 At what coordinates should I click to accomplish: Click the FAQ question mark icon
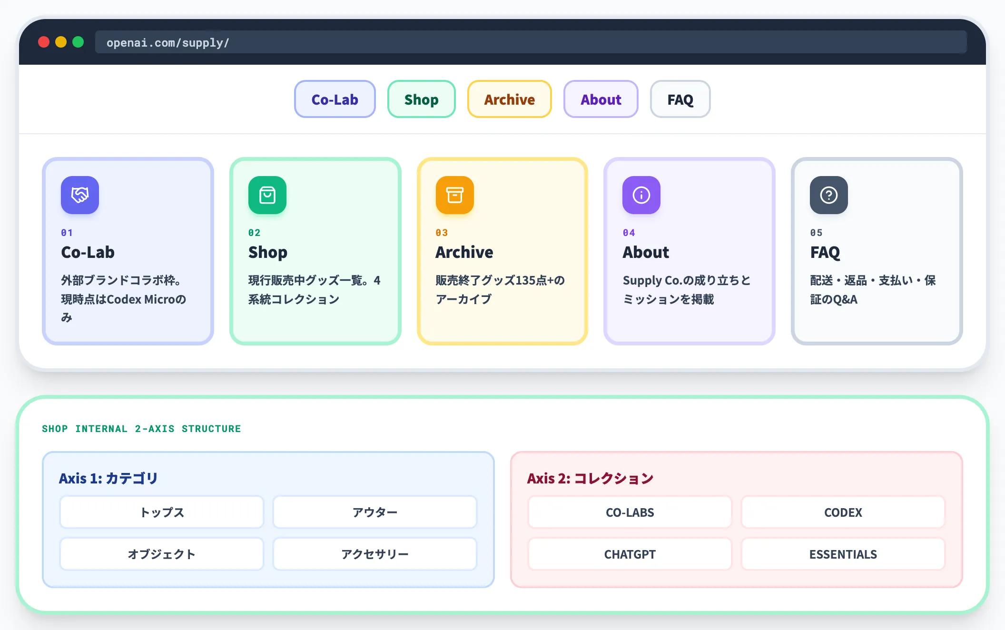[829, 195]
